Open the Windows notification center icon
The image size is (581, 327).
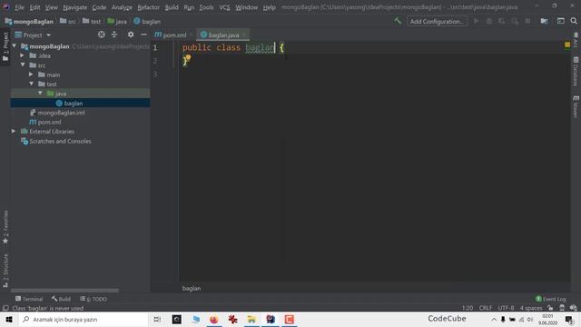click(569, 319)
